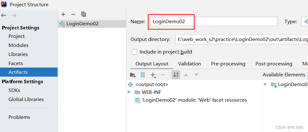Create a new directory in output layout
Screen dimensions: 308x132
click(133, 75)
